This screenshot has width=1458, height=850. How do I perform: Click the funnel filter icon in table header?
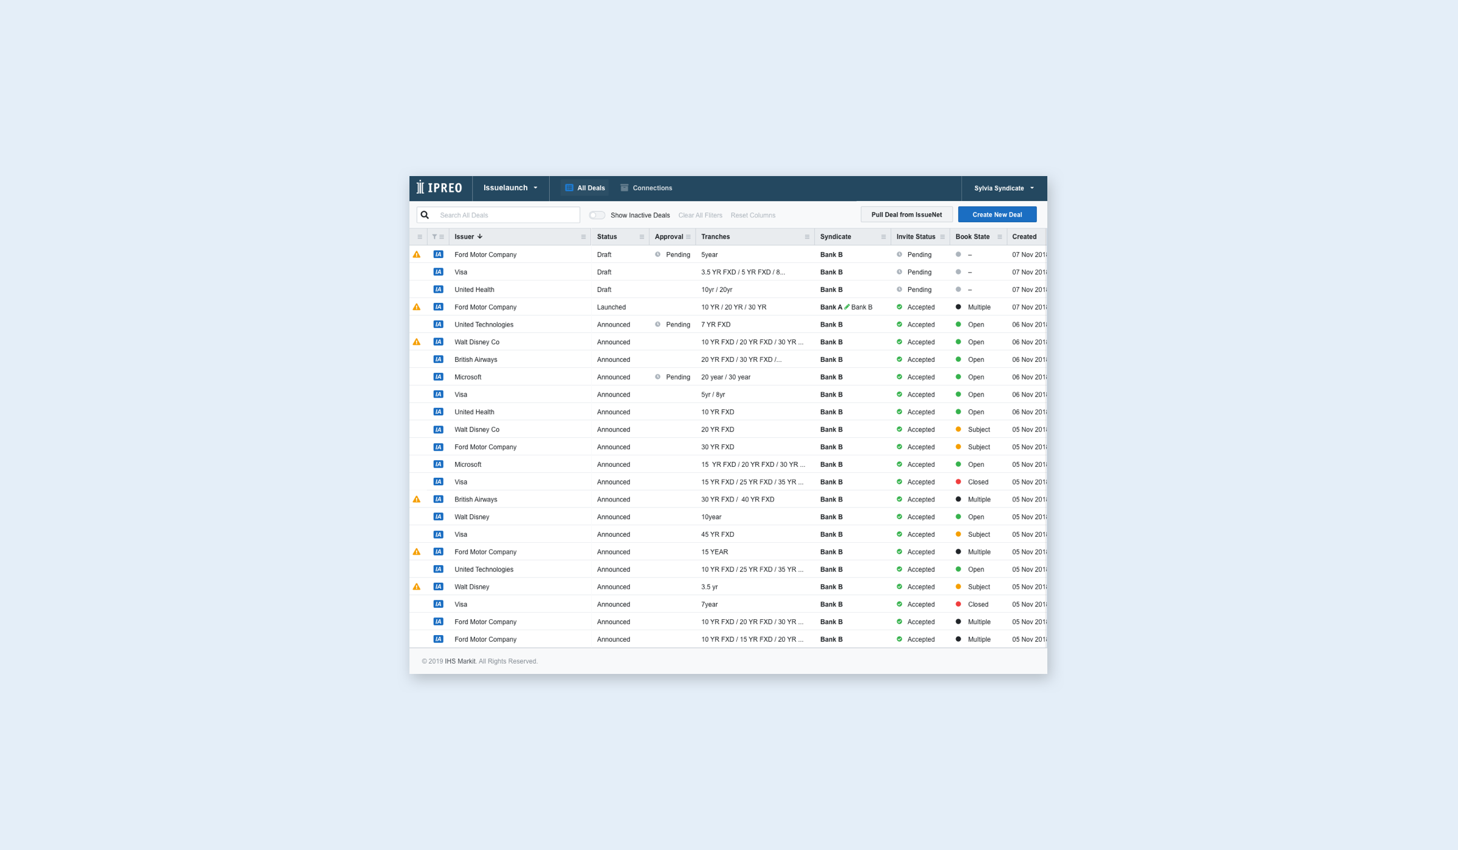point(434,237)
